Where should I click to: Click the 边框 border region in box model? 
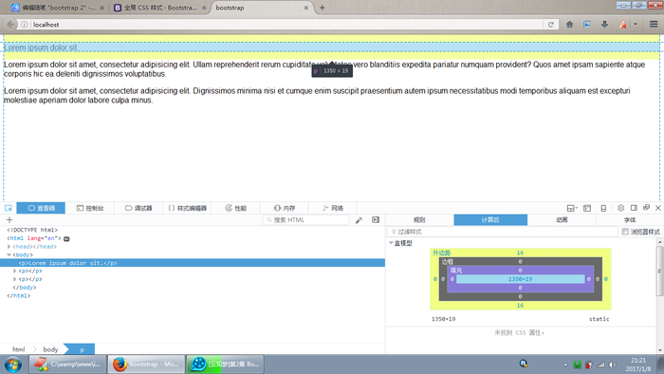448,262
